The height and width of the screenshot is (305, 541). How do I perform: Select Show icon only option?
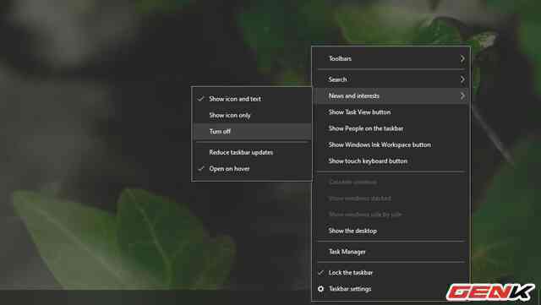tap(252, 115)
